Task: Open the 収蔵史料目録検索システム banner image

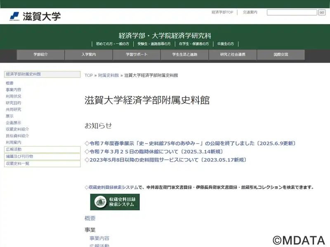Action: pyautogui.click(x=115, y=202)
